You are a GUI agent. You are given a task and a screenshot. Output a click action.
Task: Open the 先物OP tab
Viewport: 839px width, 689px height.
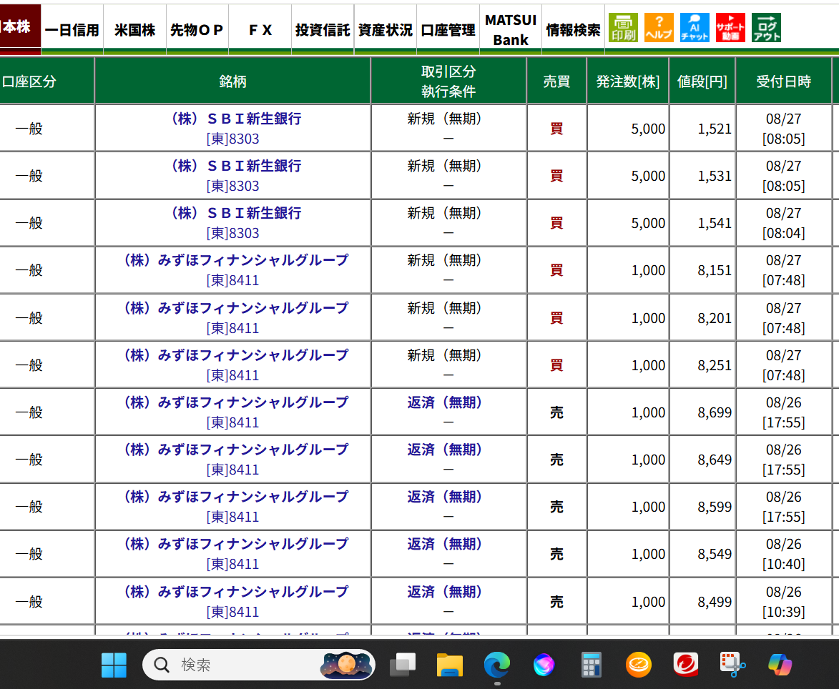pos(197,30)
